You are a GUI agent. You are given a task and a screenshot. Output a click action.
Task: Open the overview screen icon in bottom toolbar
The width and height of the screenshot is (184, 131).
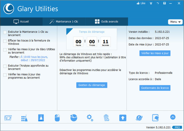[x=8, y=118]
